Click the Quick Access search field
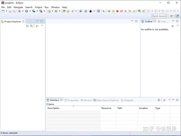Viewport: 181px width, 136px height. [159, 16]
